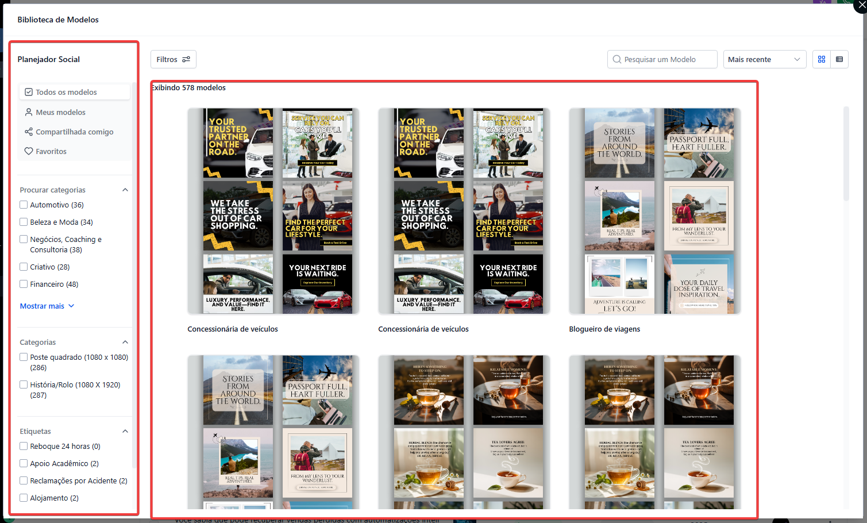Click the Biblioteca de Modelos title
The image size is (867, 523).
(58, 20)
